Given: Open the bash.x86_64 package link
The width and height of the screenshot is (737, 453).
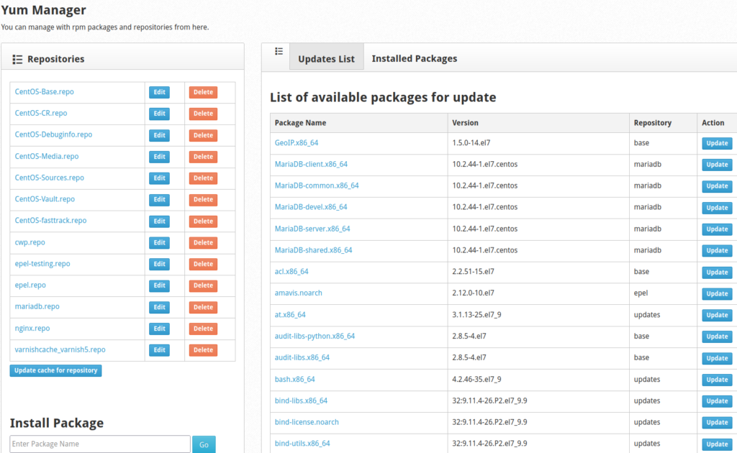Looking at the screenshot, I should tap(294, 379).
